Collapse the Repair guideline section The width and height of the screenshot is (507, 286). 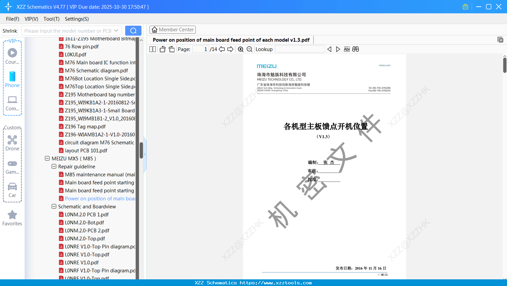[x=54, y=166]
